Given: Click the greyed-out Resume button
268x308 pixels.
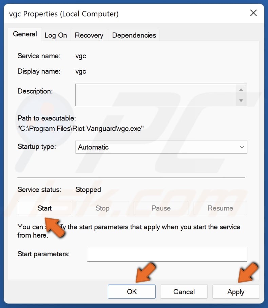Looking at the screenshot, I should point(220,208).
